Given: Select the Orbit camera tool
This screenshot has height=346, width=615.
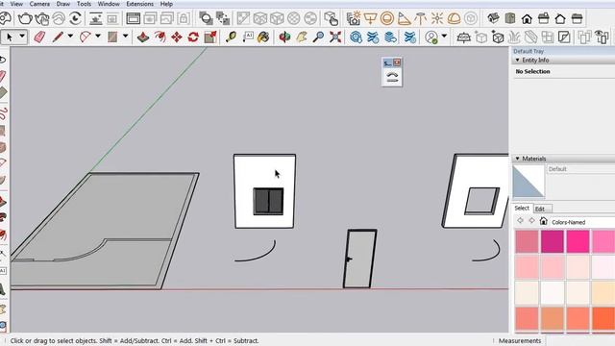Looking at the screenshot, I should pyautogui.click(x=284, y=37).
